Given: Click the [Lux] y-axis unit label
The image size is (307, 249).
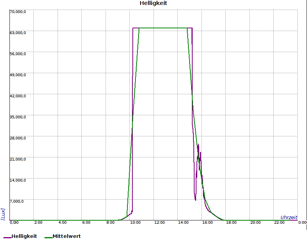Looking at the screenshot, I should click(x=3, y=214).
